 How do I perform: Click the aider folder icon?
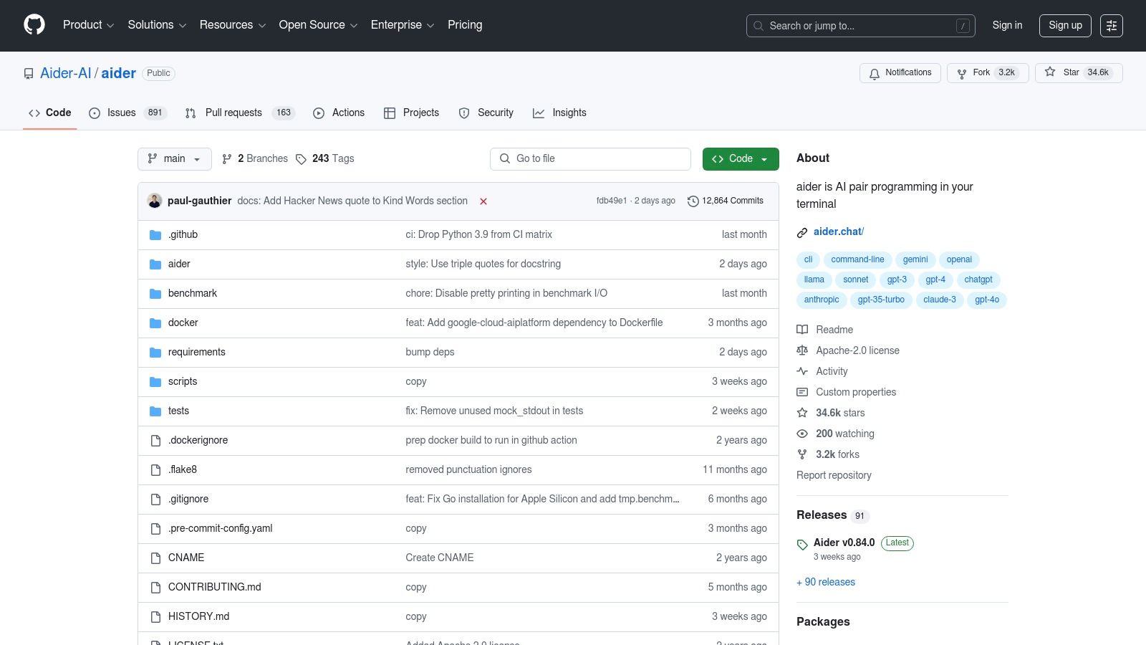coord(155,264)
